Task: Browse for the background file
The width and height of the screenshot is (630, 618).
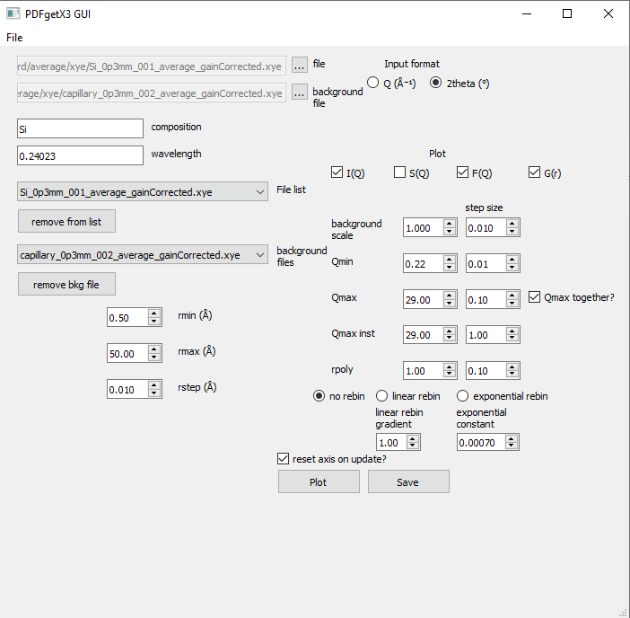Action: [x=300, y=93]
